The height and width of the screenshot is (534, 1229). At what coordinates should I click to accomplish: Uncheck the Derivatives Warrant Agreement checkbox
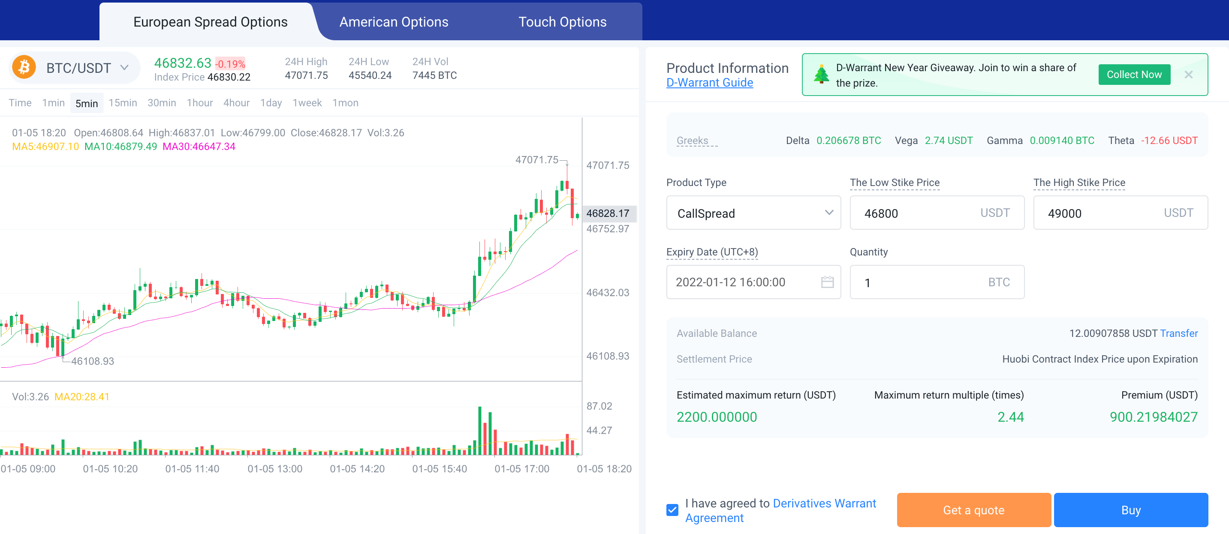[672, 510]
